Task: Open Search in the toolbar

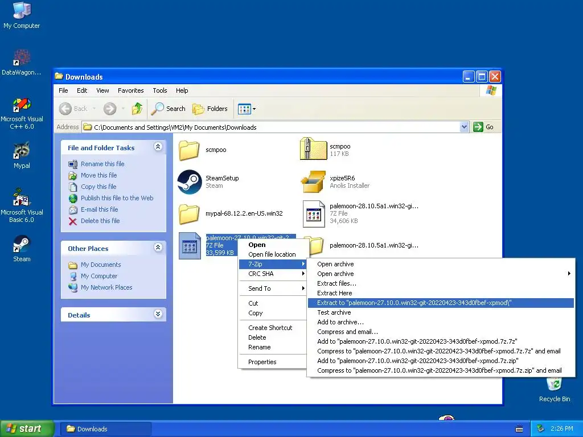Action: (168, 109)
